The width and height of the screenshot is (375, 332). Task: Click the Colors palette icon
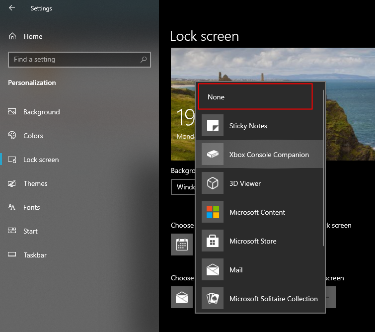12,136
